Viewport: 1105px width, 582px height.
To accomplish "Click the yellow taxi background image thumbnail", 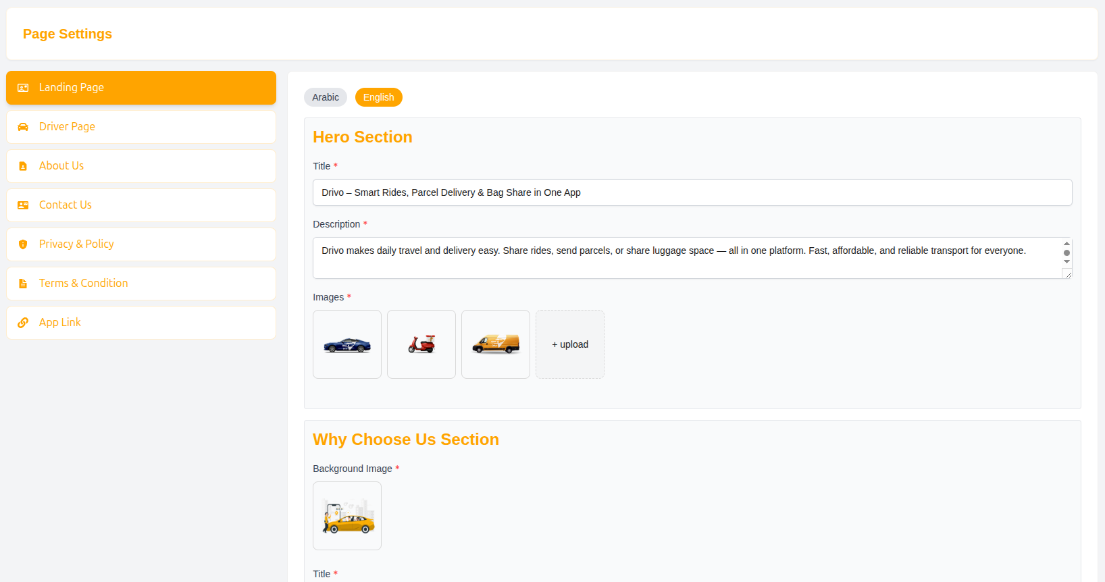I will pyautogui.click(x=347, y=516).
